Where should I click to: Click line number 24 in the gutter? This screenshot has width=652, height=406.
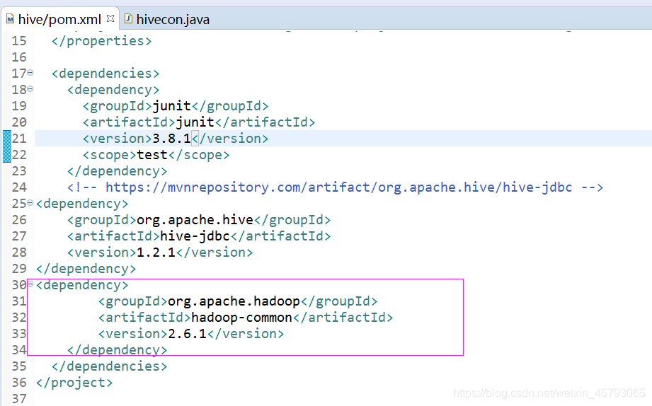(19, 187)
